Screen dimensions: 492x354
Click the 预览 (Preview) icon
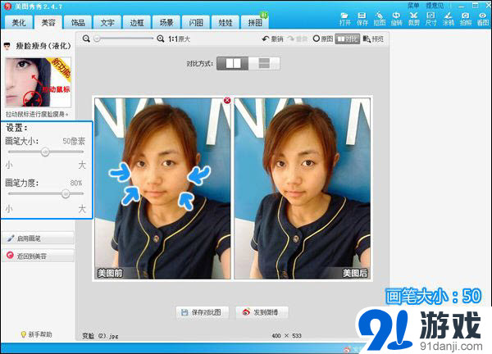coord(373,39)
